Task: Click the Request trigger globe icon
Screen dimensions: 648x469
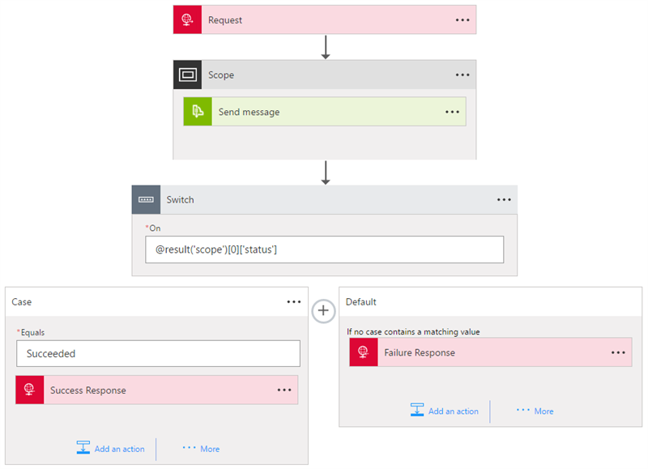Action: (x=187, y=20)
